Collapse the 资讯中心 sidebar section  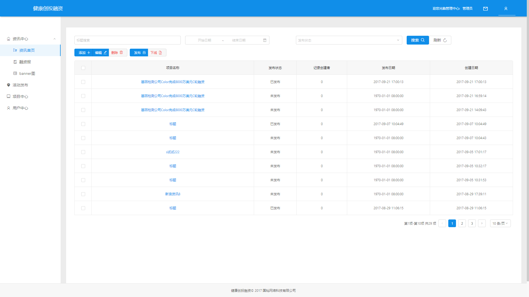coord(55,39)
